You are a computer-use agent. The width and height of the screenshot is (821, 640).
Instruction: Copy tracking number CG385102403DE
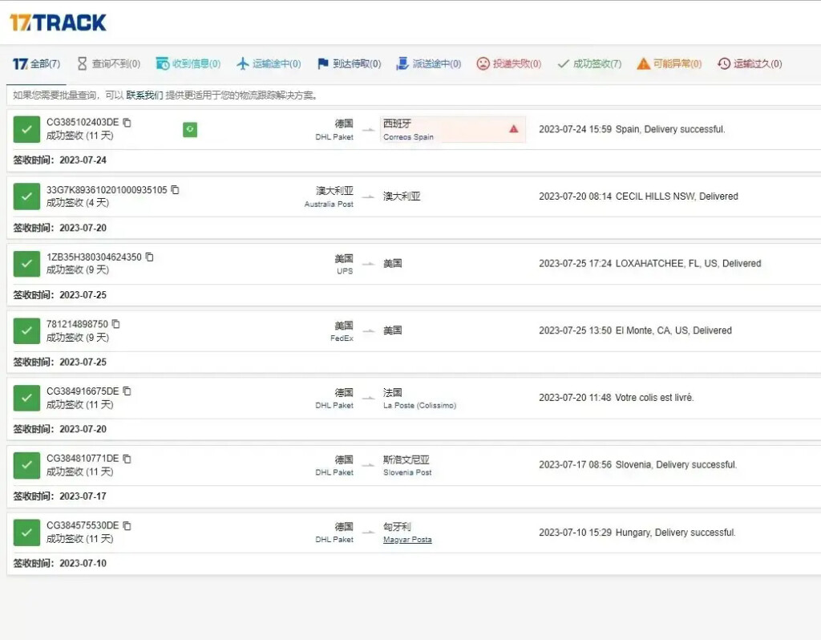tap(127, 123)
